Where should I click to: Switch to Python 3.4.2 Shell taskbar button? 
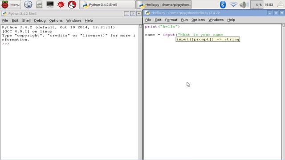[107, 4]
